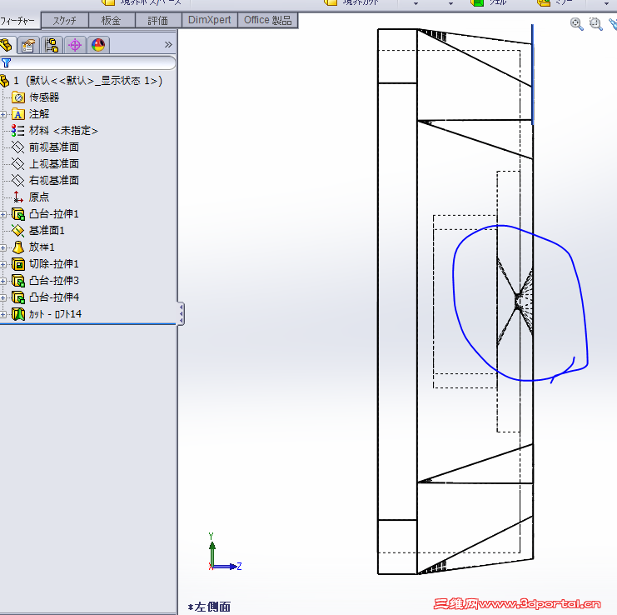Click the root part icon labeled 1
Image resolution: width=617 pixels, height=615 pixels.
(x=4, y=81)
